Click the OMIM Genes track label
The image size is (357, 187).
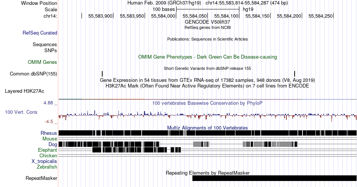click(x=42, y=62)
